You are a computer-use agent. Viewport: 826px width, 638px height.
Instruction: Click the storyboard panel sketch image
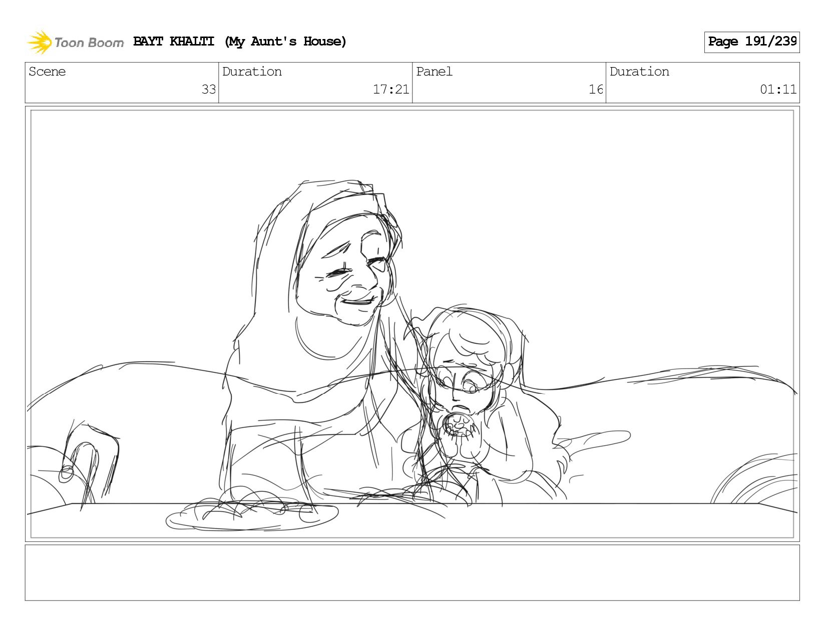(412, 324)
